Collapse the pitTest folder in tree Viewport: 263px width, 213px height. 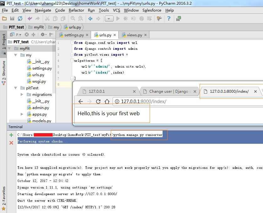(16, 88)
